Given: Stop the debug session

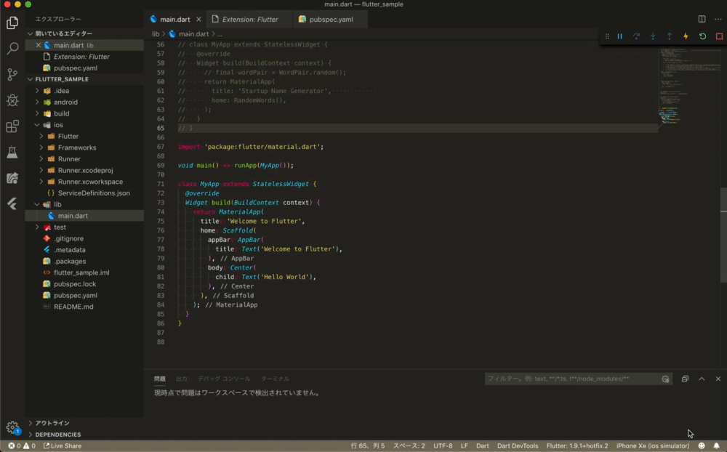Looking at the screenshot, I should (x=719, y=36).
